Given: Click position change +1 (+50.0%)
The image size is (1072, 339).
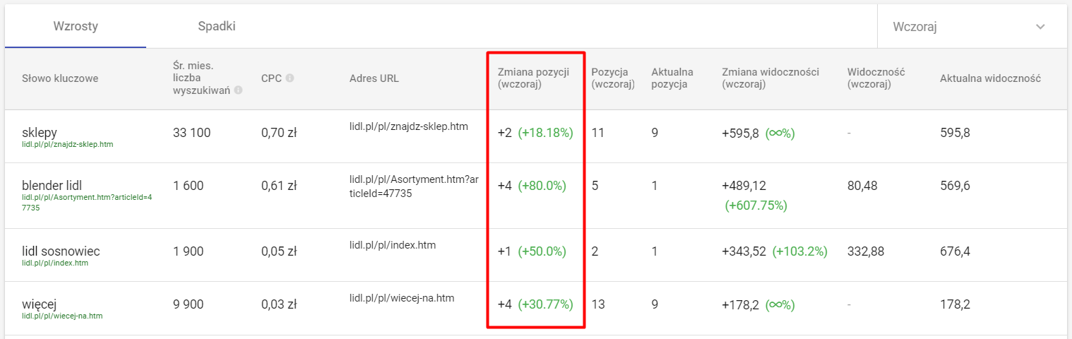Looking at the screenshot, I should 532,251.
